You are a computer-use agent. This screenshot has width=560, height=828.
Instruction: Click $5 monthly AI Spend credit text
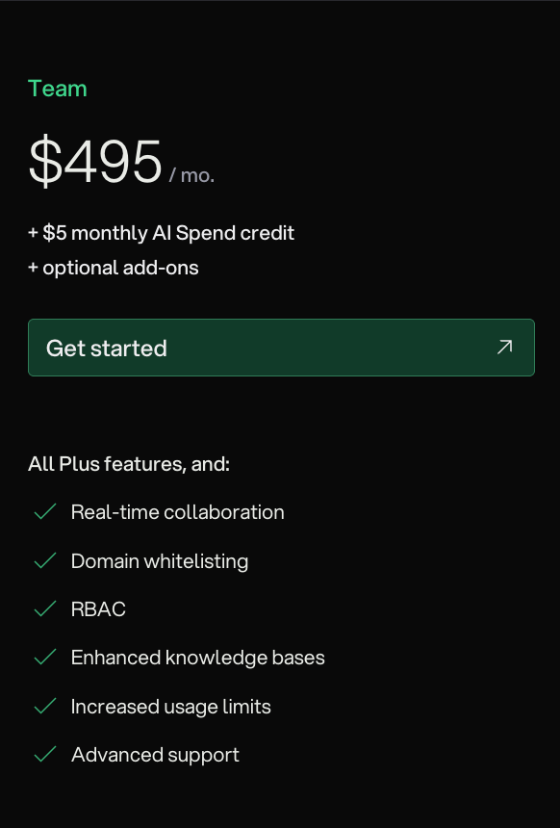coord(161,233)
